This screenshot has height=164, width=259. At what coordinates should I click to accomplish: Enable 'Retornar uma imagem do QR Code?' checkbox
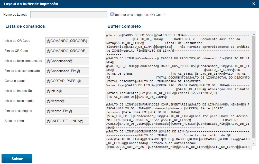coord(112,15)
